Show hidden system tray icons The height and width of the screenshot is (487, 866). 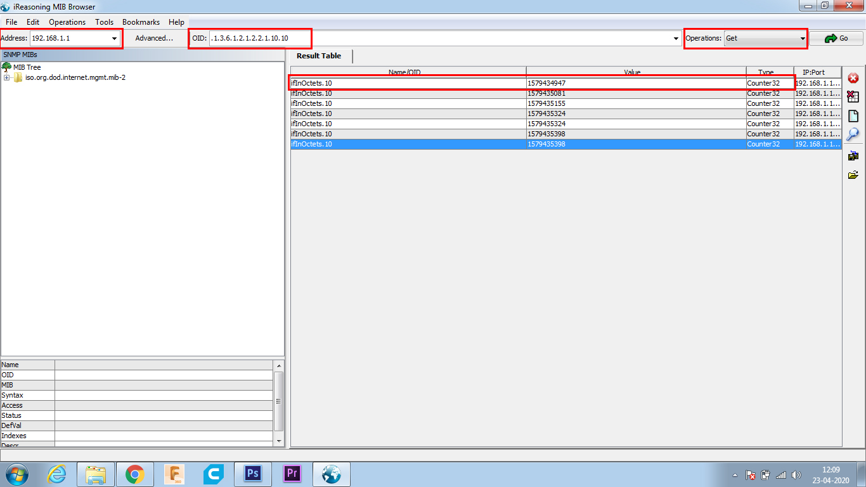(735, 475)
